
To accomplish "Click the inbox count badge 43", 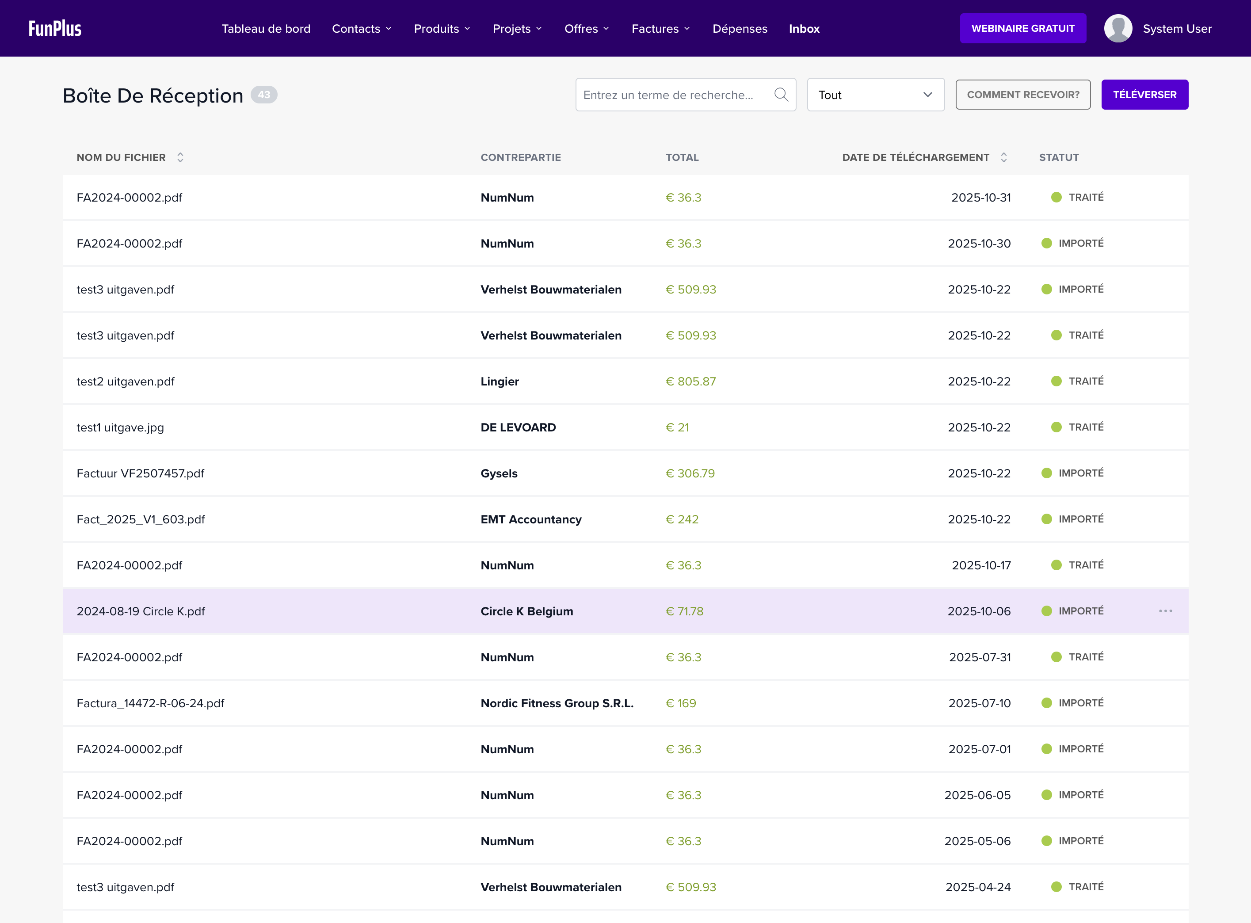I will click(264, 95).
